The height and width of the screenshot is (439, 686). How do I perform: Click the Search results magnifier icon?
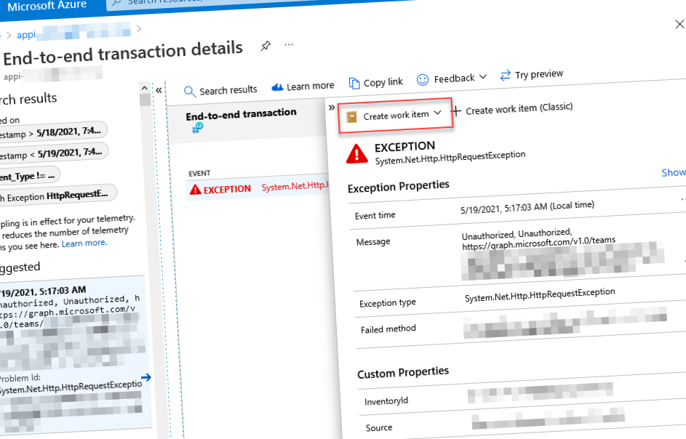point(190,90)
